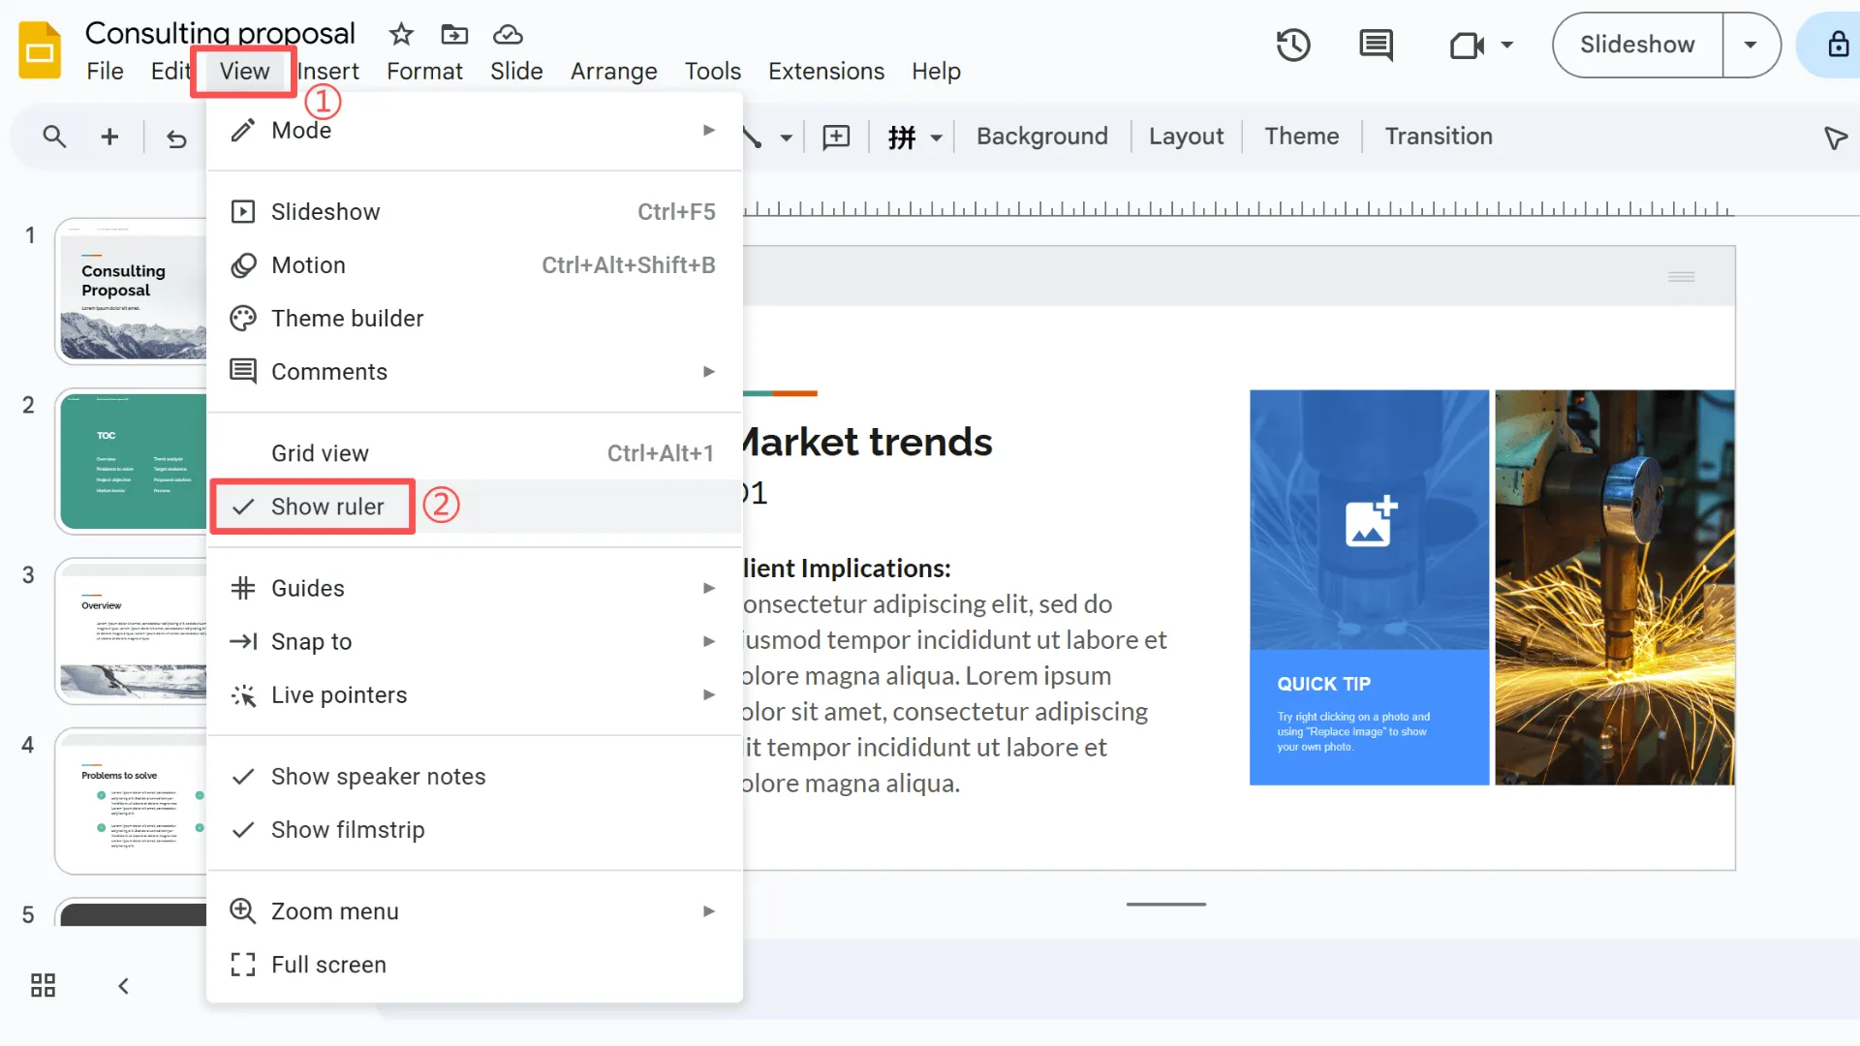The height and width of the screenshot is (1046, 1860).
Task: Click the Move to folder icon
Action: point(454,35)
